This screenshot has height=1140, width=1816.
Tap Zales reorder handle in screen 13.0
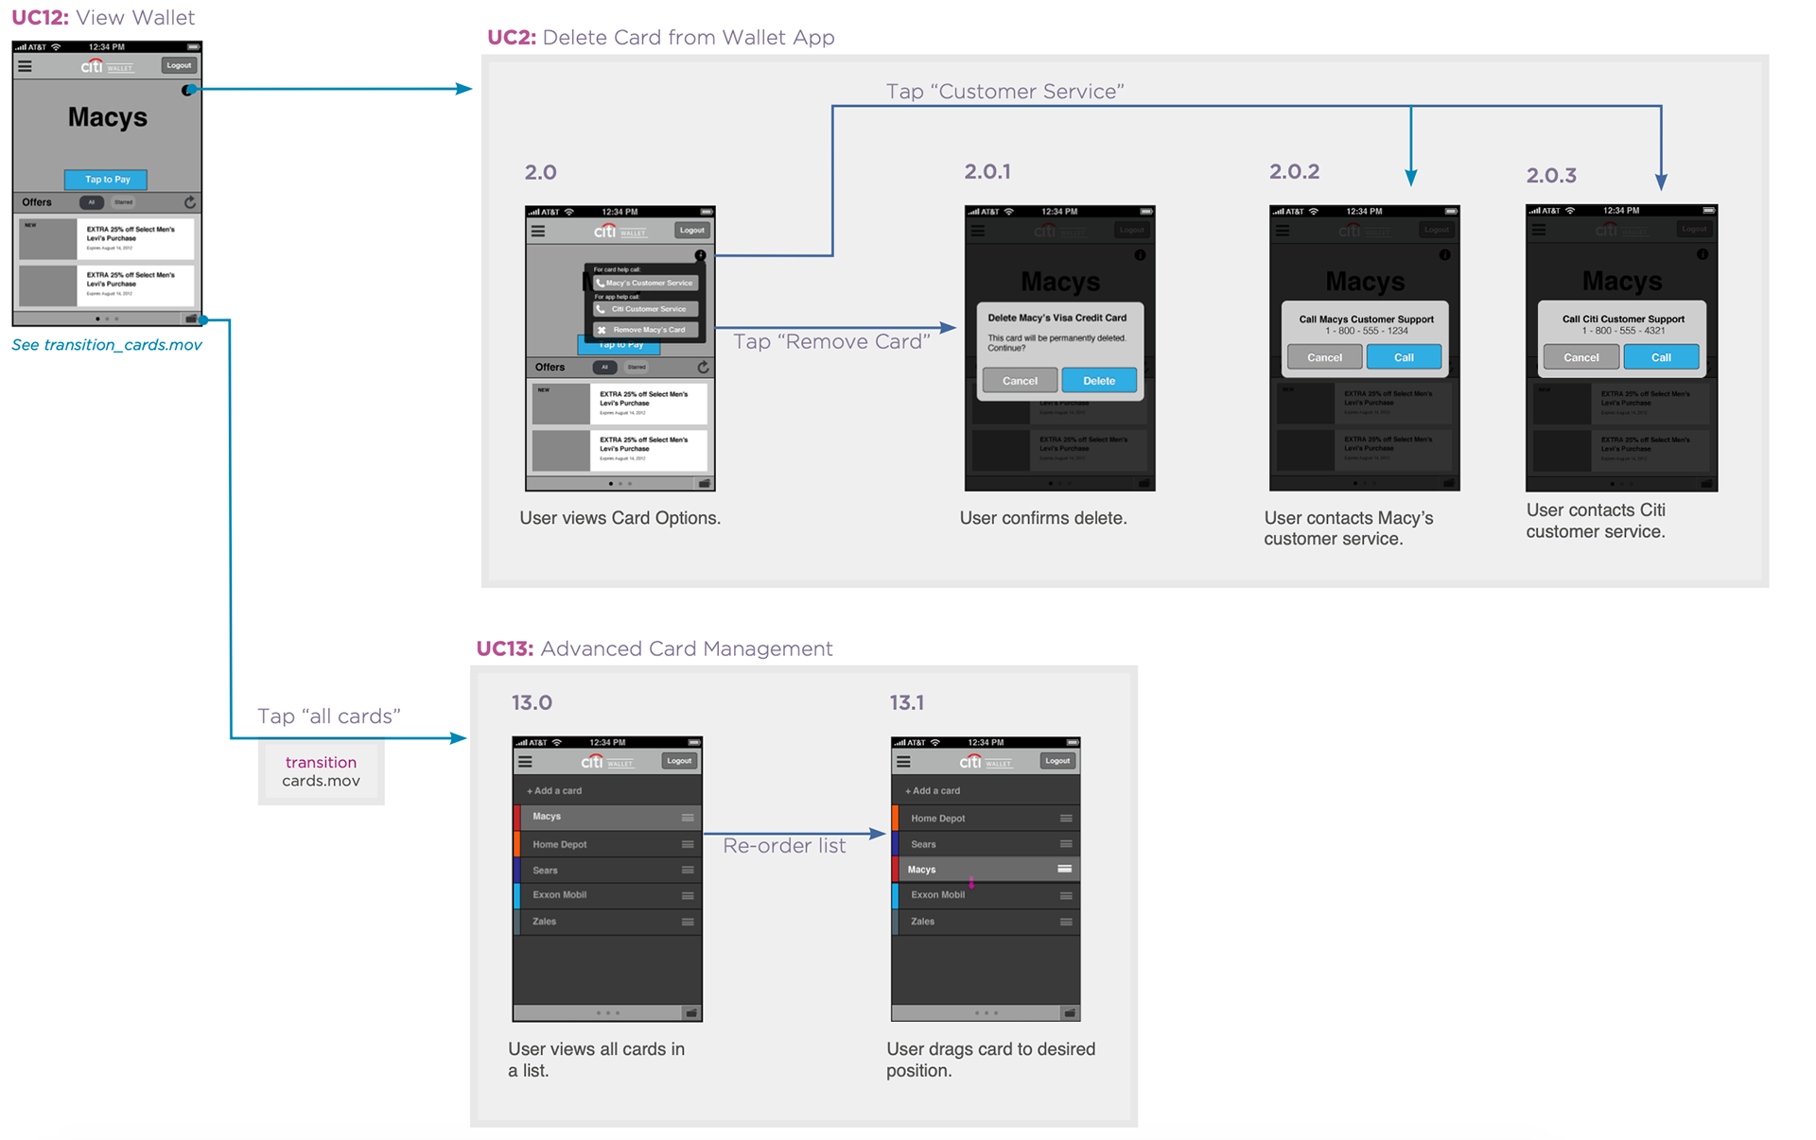pos(688,922)
